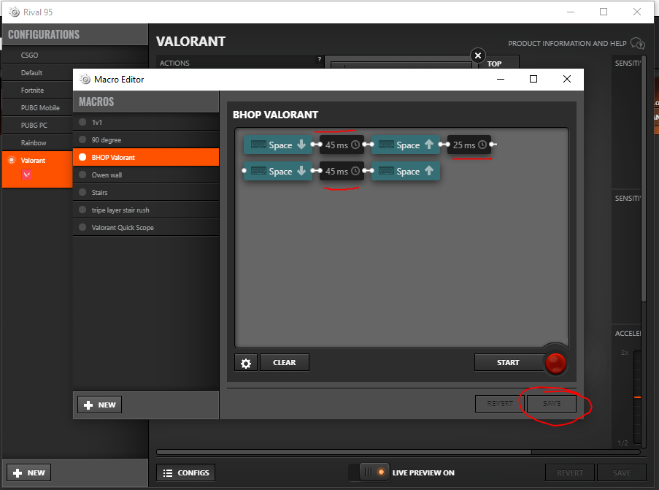Select tripe layer stair rush macro
This screenshot has height=490, width=659.
146,210
